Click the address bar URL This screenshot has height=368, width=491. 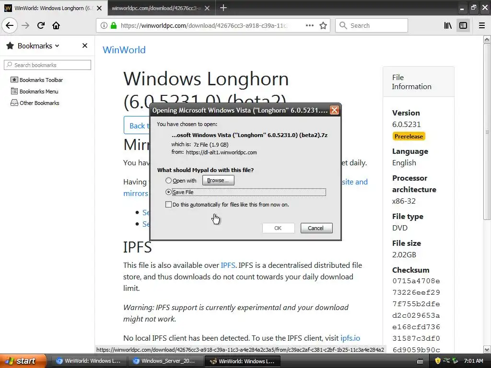[203, 26]
